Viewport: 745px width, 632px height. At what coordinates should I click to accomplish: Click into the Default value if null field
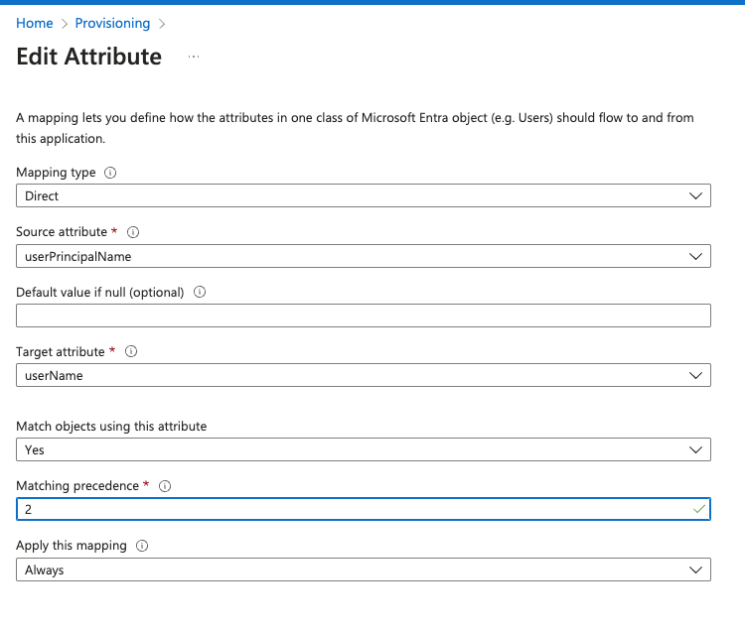point(364,316)
